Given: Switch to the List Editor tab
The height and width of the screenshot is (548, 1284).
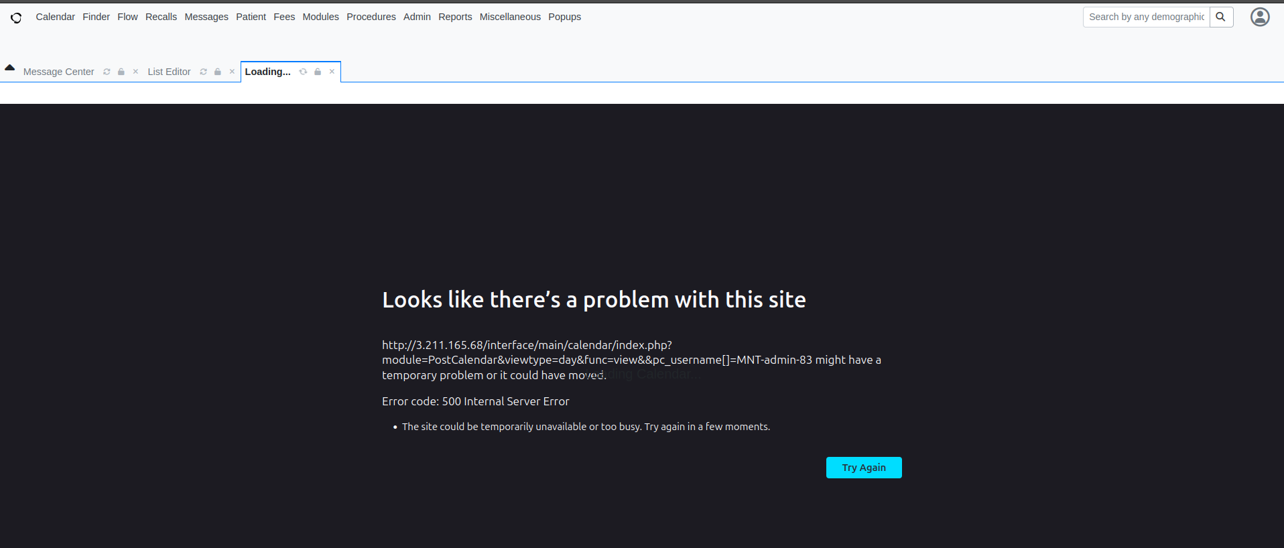Looking at the screenshot, I should point(169,72).
